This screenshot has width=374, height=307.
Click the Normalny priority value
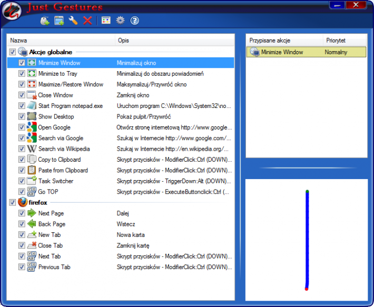click(336, 52)
